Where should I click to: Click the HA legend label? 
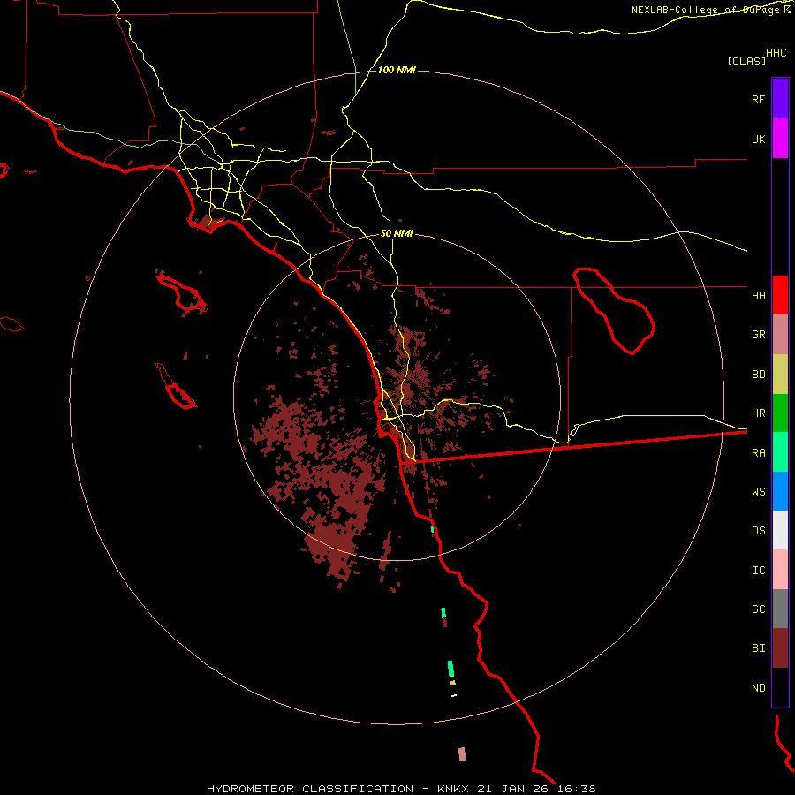758,296
